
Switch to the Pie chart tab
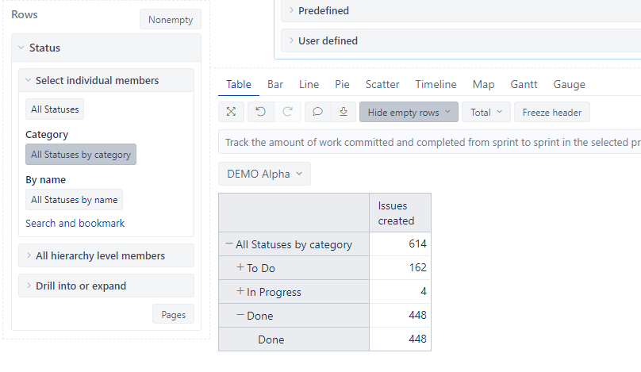[342, 84]
